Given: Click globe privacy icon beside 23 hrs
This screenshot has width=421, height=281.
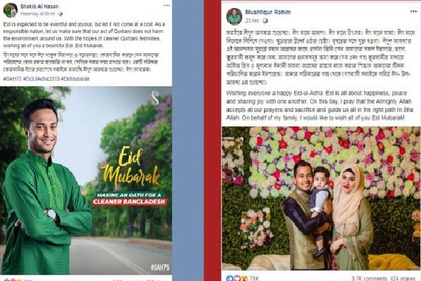Looking at the screenshot, I should (x=265, y=20).
